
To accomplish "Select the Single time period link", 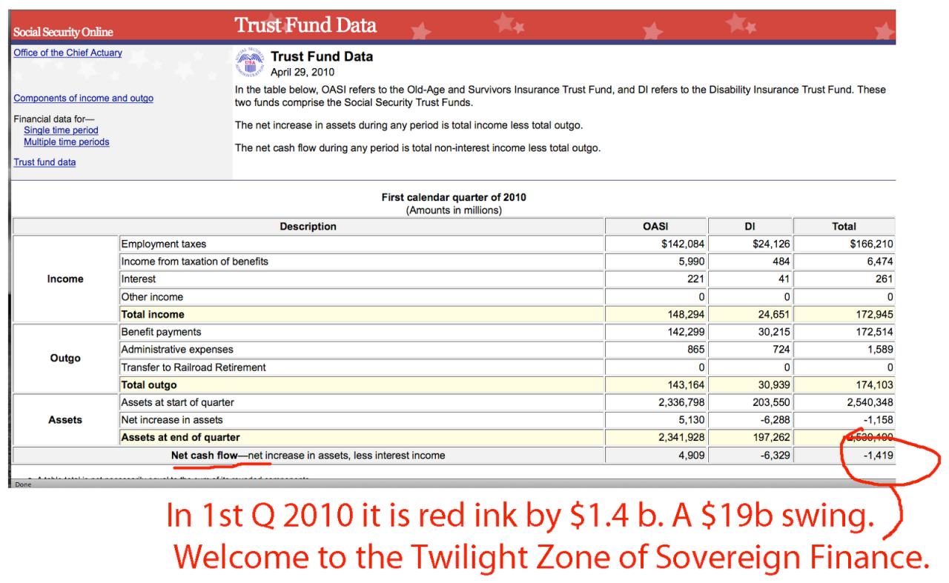I will [x=61, y=130].
